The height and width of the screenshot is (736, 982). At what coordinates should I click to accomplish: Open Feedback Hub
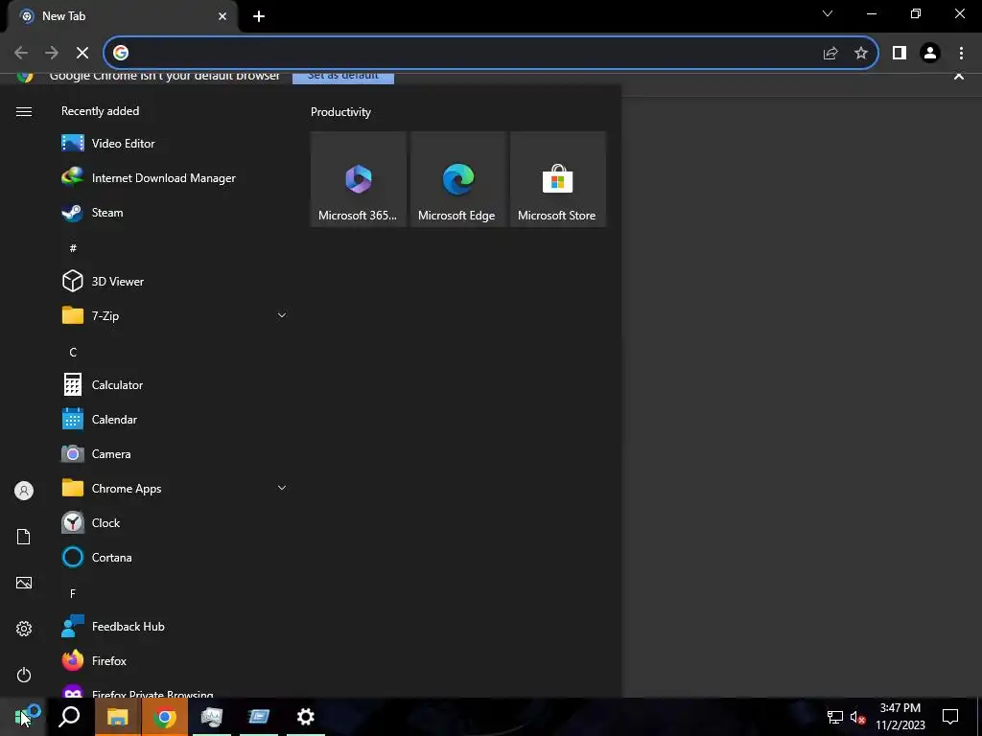(x=174, y=627)
